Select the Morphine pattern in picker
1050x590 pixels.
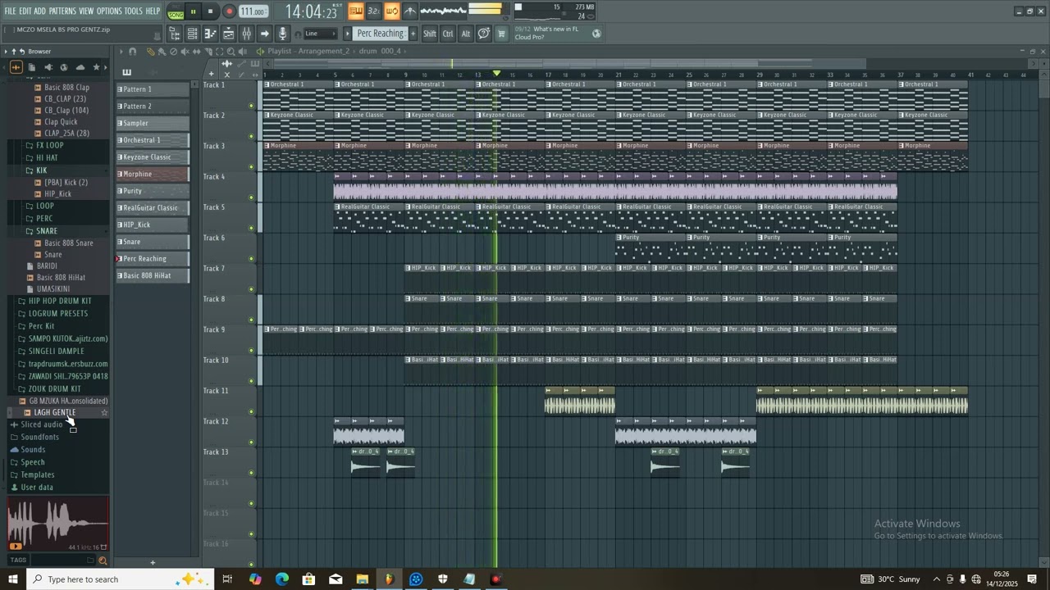(x=153, y=174)
